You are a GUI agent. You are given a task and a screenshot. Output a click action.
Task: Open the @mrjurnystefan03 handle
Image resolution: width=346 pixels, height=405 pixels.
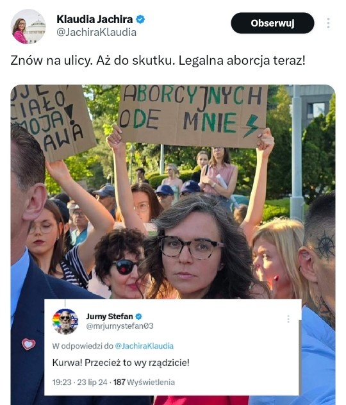point(120,326)
